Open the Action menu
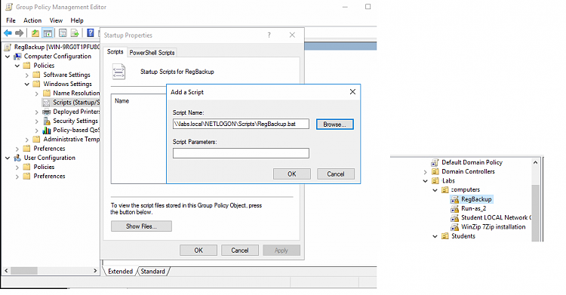The image size is (566, 295). point(32,20)
